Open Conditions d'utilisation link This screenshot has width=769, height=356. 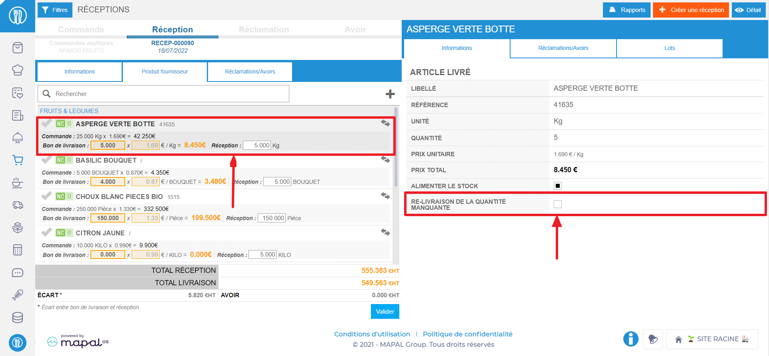pyautogui.click(x=372, y=334)
